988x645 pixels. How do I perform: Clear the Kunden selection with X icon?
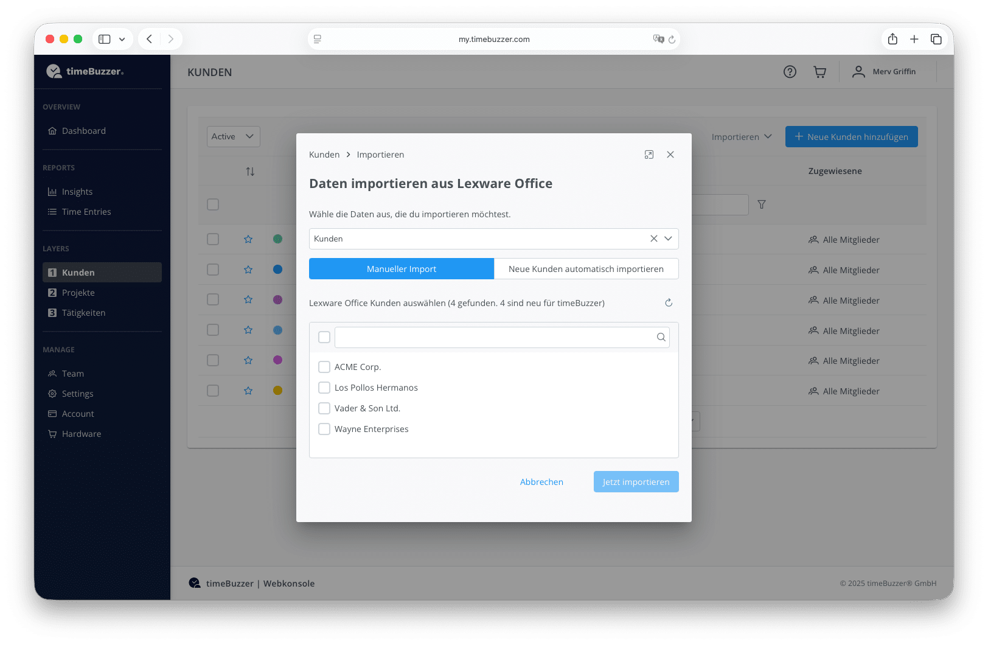653,239
